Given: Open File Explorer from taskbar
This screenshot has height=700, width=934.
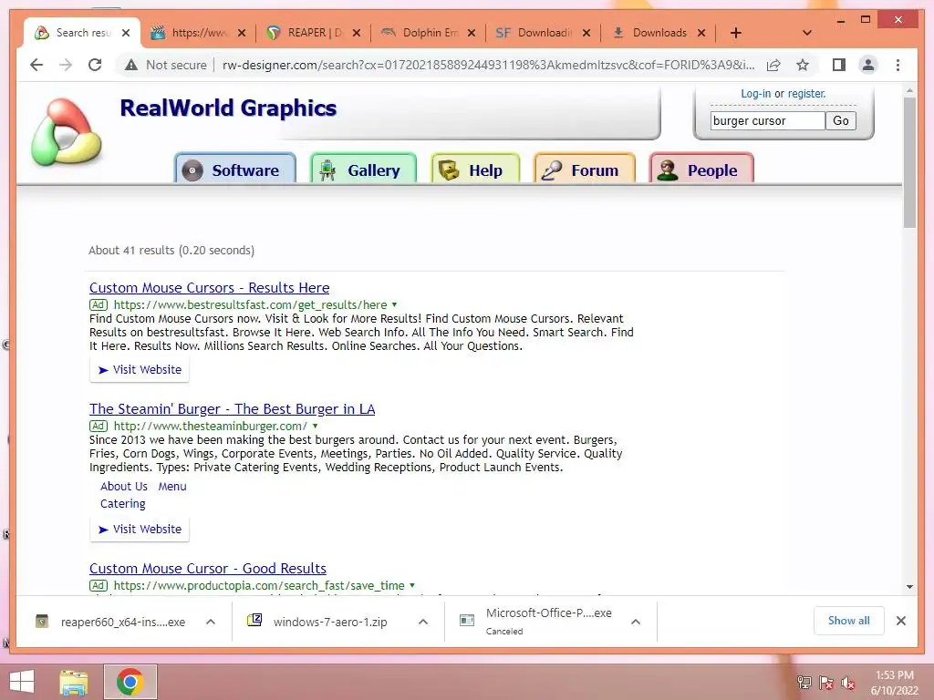Looking at the screenshot, I should 74,682.
